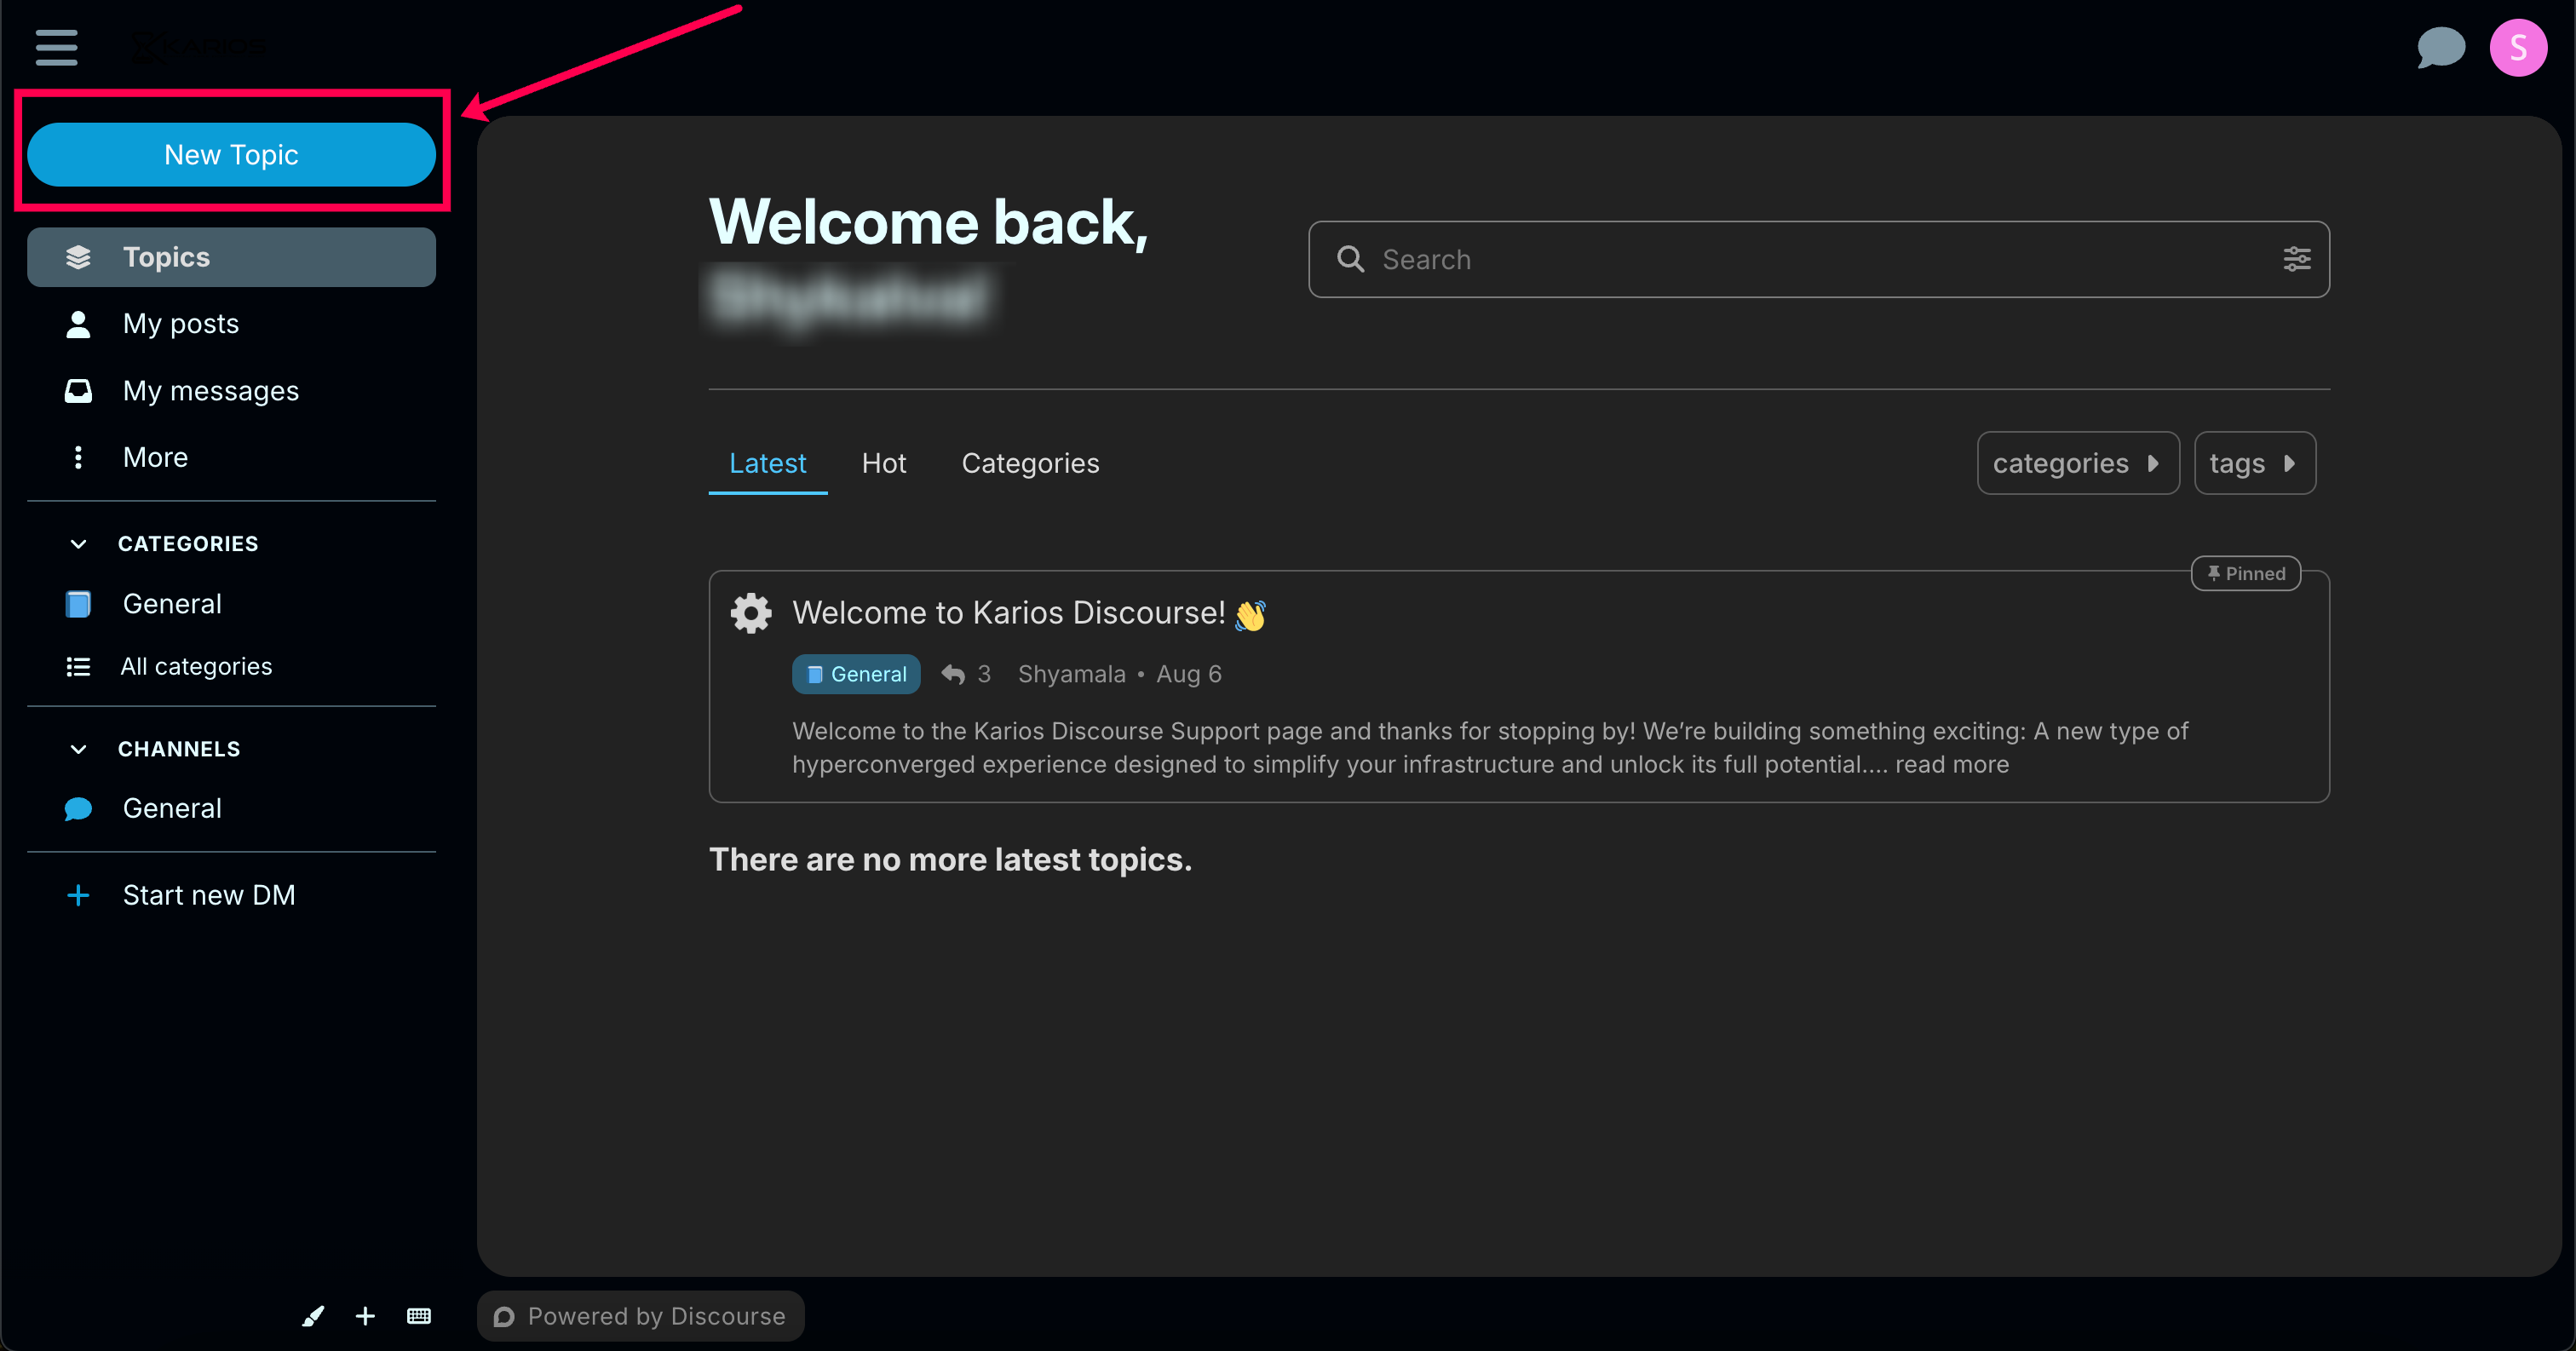
Task: Open General chat channel
Action: [231, 808]
